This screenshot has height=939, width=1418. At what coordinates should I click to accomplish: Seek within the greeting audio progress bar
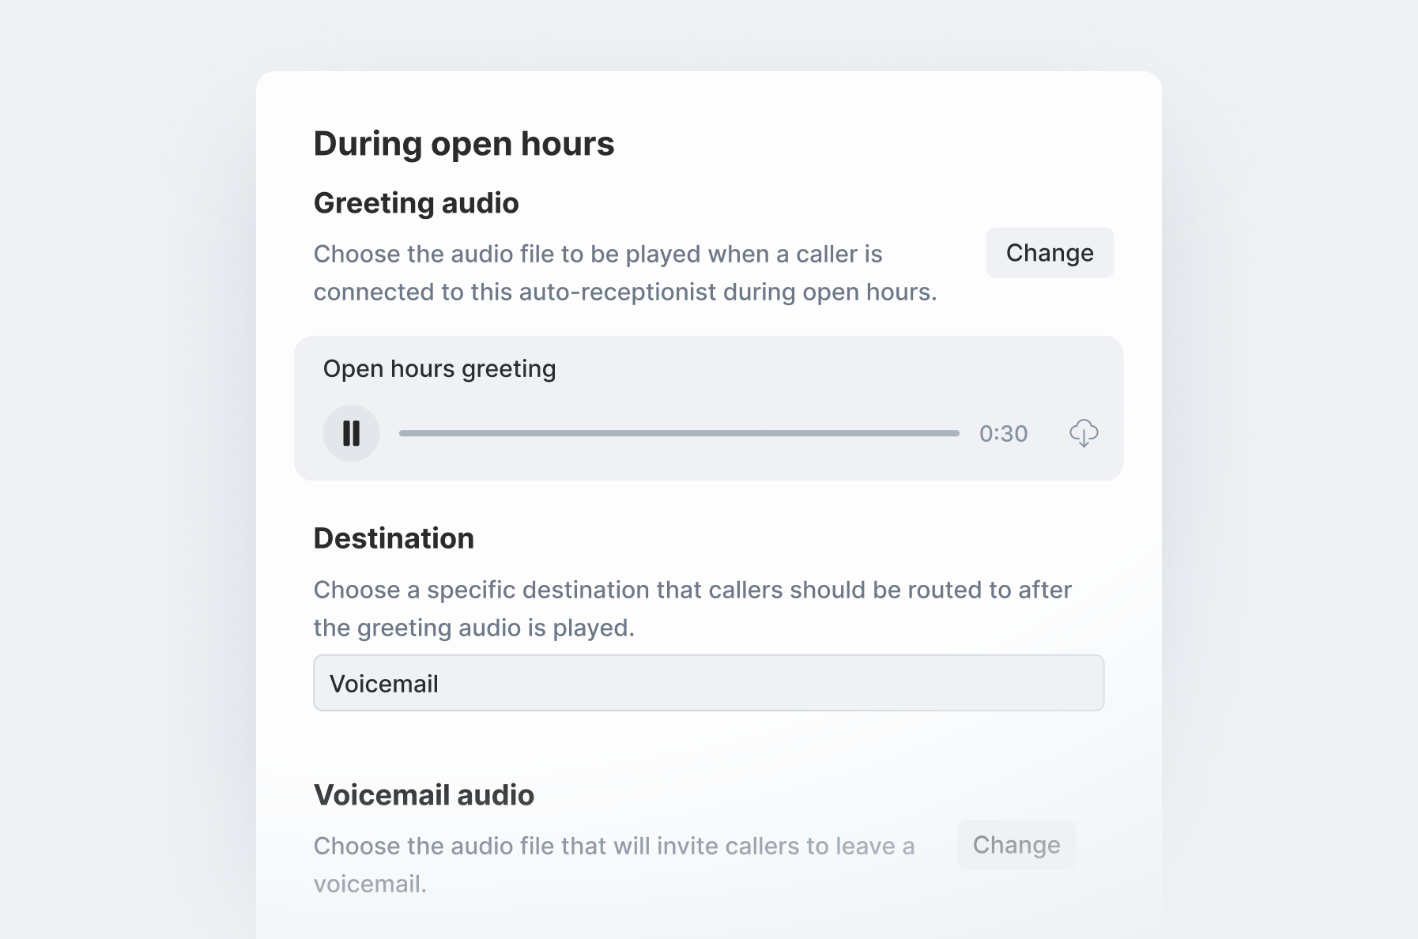coord(676,433)
